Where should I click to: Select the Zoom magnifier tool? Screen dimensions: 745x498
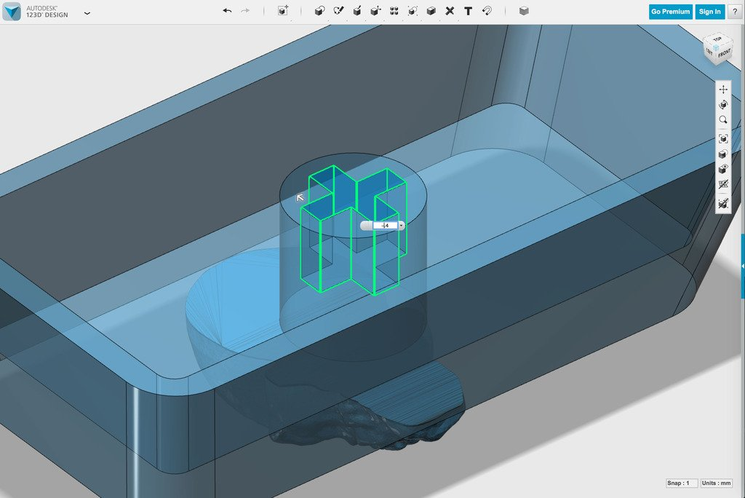coord(723,120)
